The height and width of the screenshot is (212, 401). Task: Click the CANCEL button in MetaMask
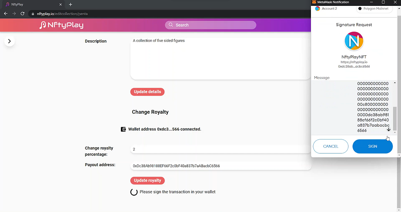coord(331,146)
